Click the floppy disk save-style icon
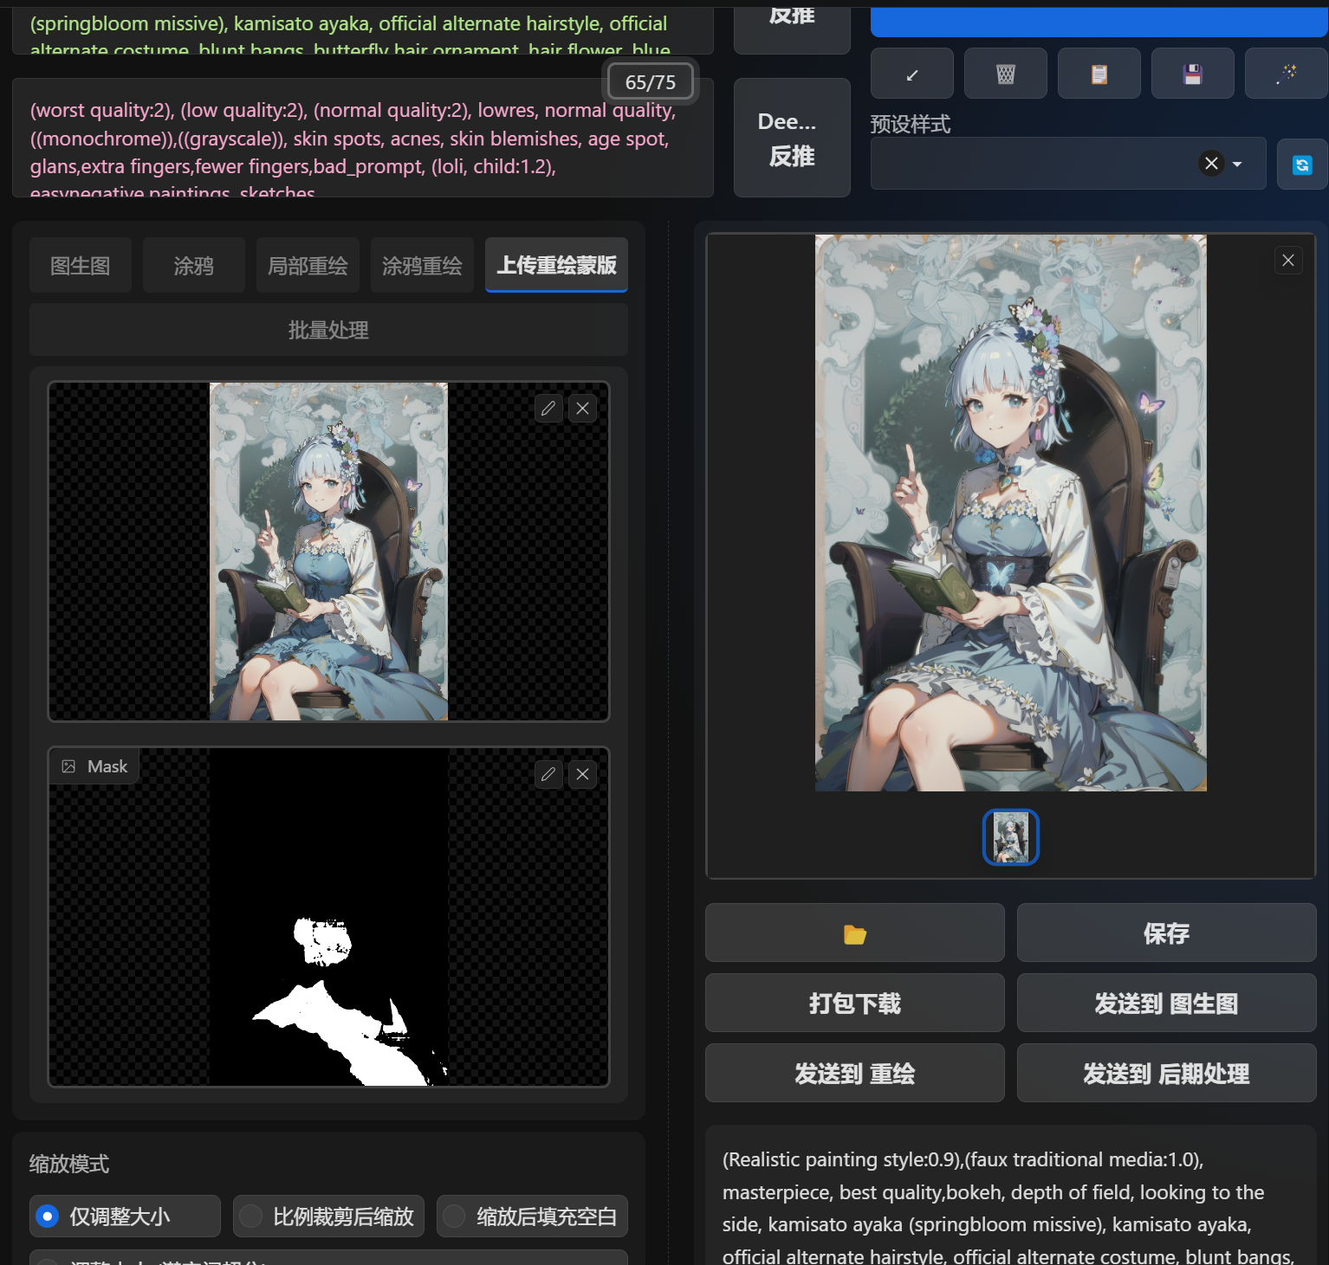Screen dimensions: 1329x1265 [x=1192, y=74]
